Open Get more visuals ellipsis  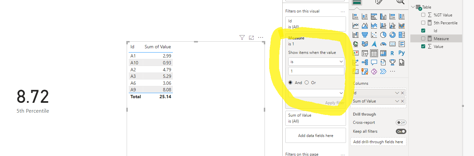[x=393, y=71]
